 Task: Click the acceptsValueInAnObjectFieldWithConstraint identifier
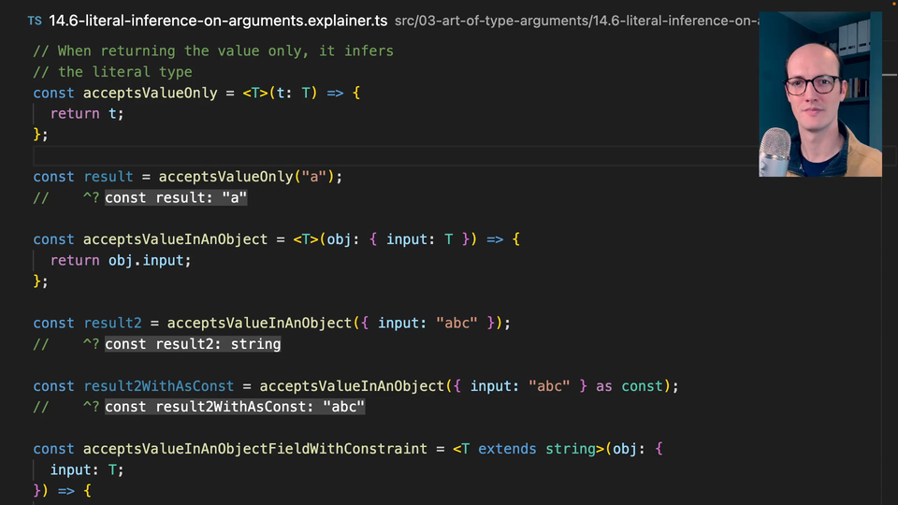point(255,449)
